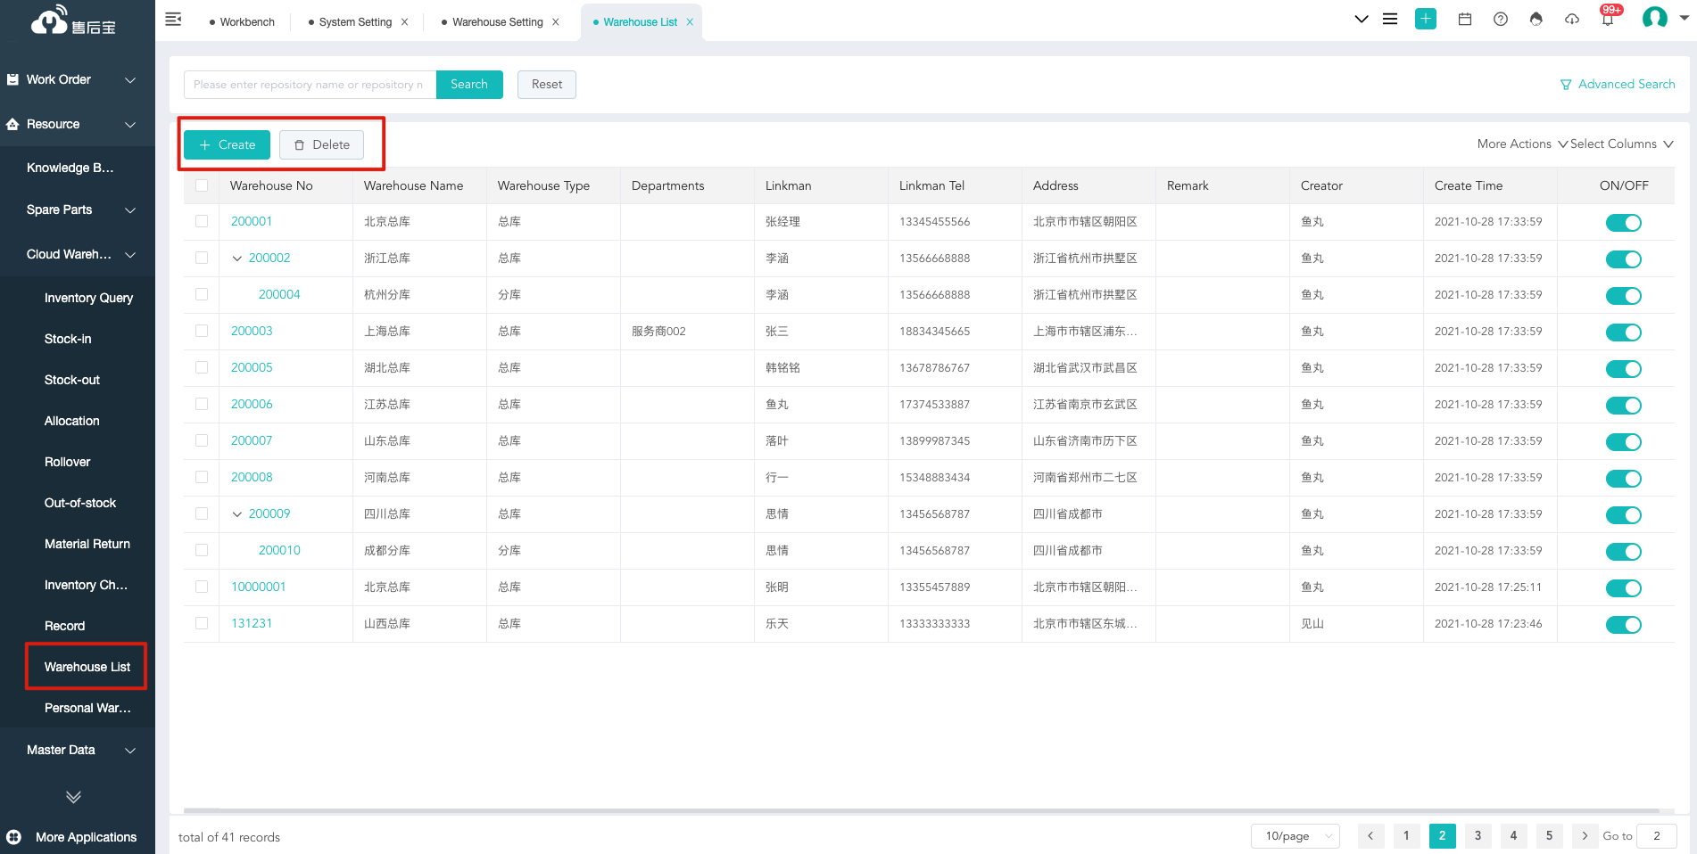The width and height of the screenshot is (1697, 854).
Task: Open warehouse 200004 link
Action: (x=279, y=294)
